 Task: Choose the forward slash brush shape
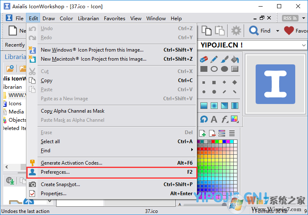[224, 92]
